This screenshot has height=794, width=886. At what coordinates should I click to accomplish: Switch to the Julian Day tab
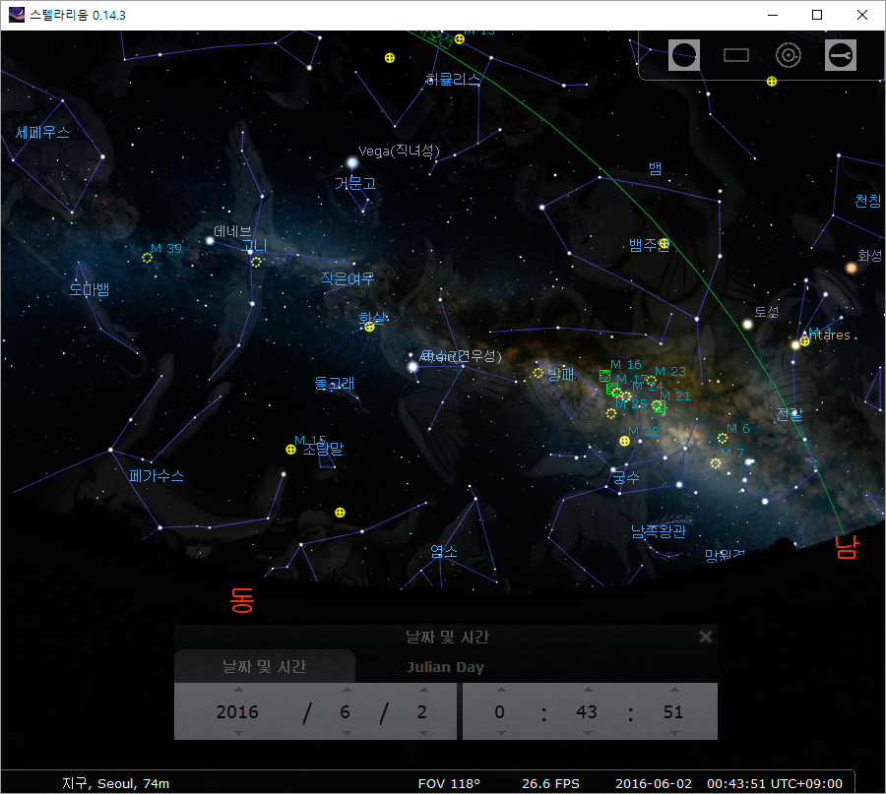tap(445, 667)
